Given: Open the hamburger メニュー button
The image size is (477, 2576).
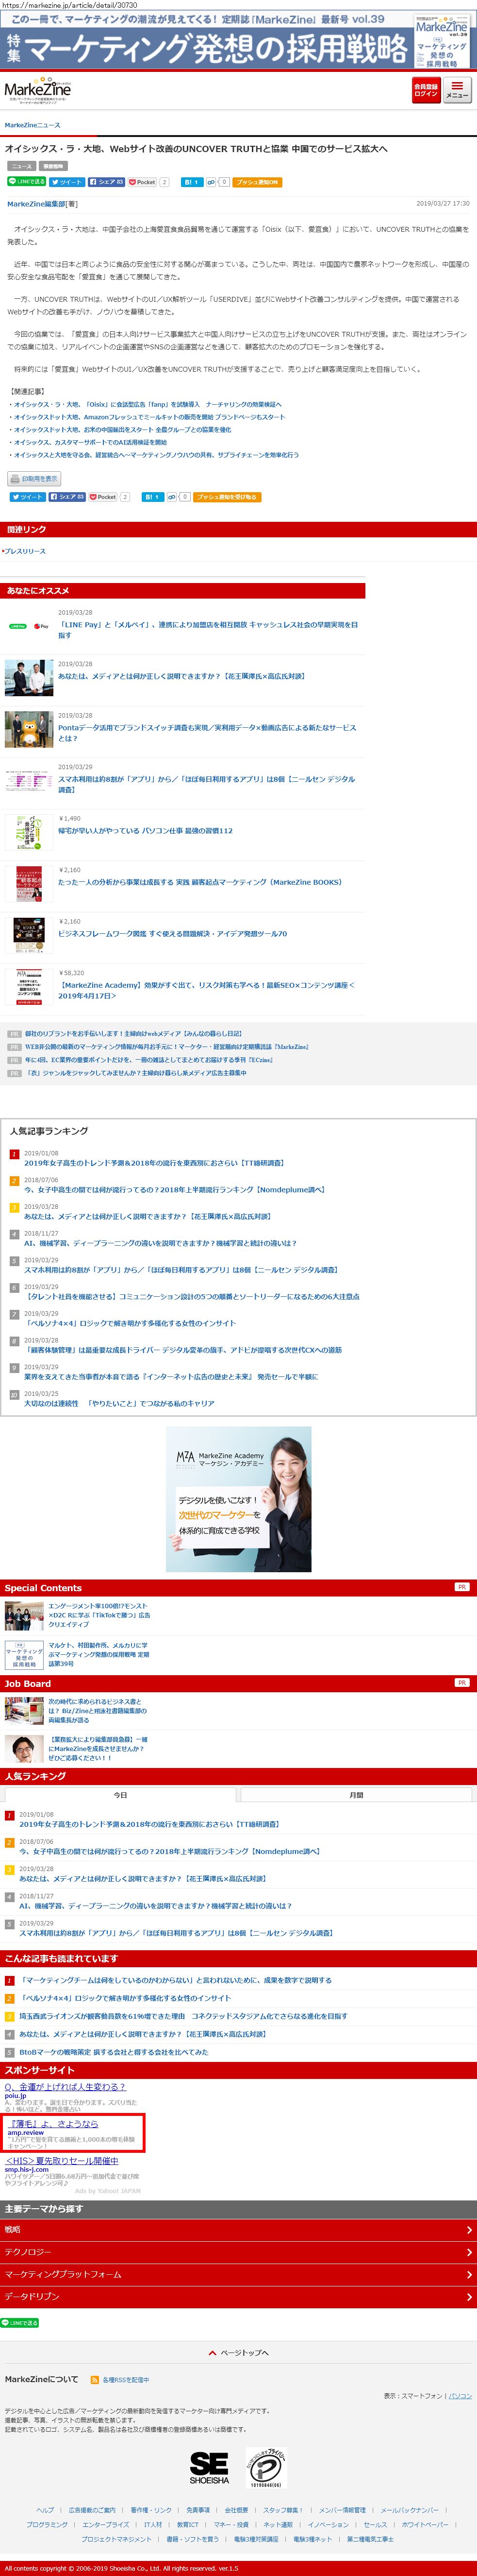Looking at the screenshot, I should click(457, 90).
